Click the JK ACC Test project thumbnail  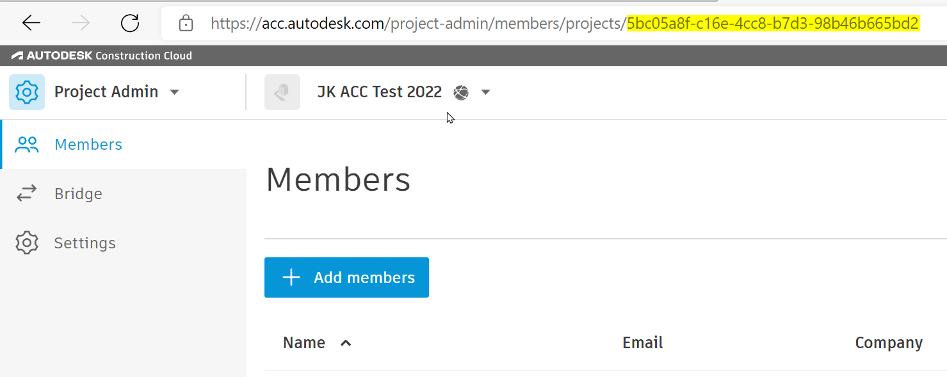point(282,92)
